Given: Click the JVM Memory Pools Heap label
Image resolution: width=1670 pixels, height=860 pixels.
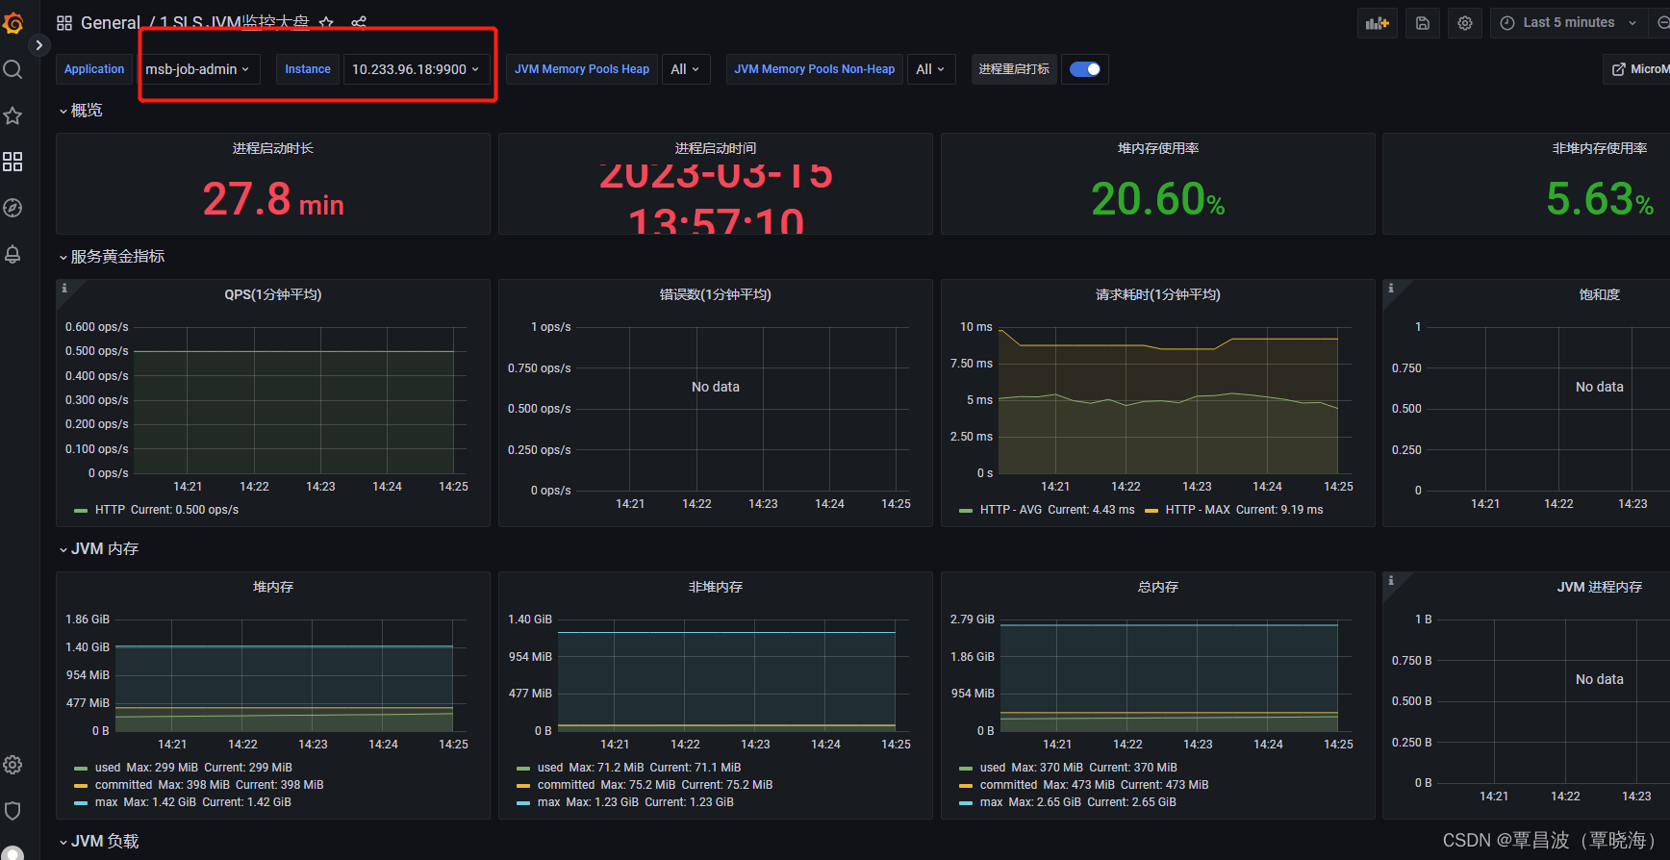Looking at the screenshot, I should 582,69.
